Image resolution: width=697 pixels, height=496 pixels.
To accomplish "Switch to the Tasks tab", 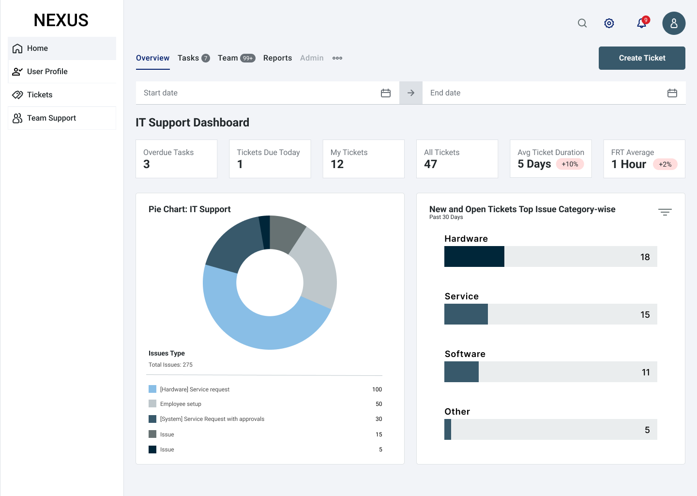I will [x=194, y=58].
